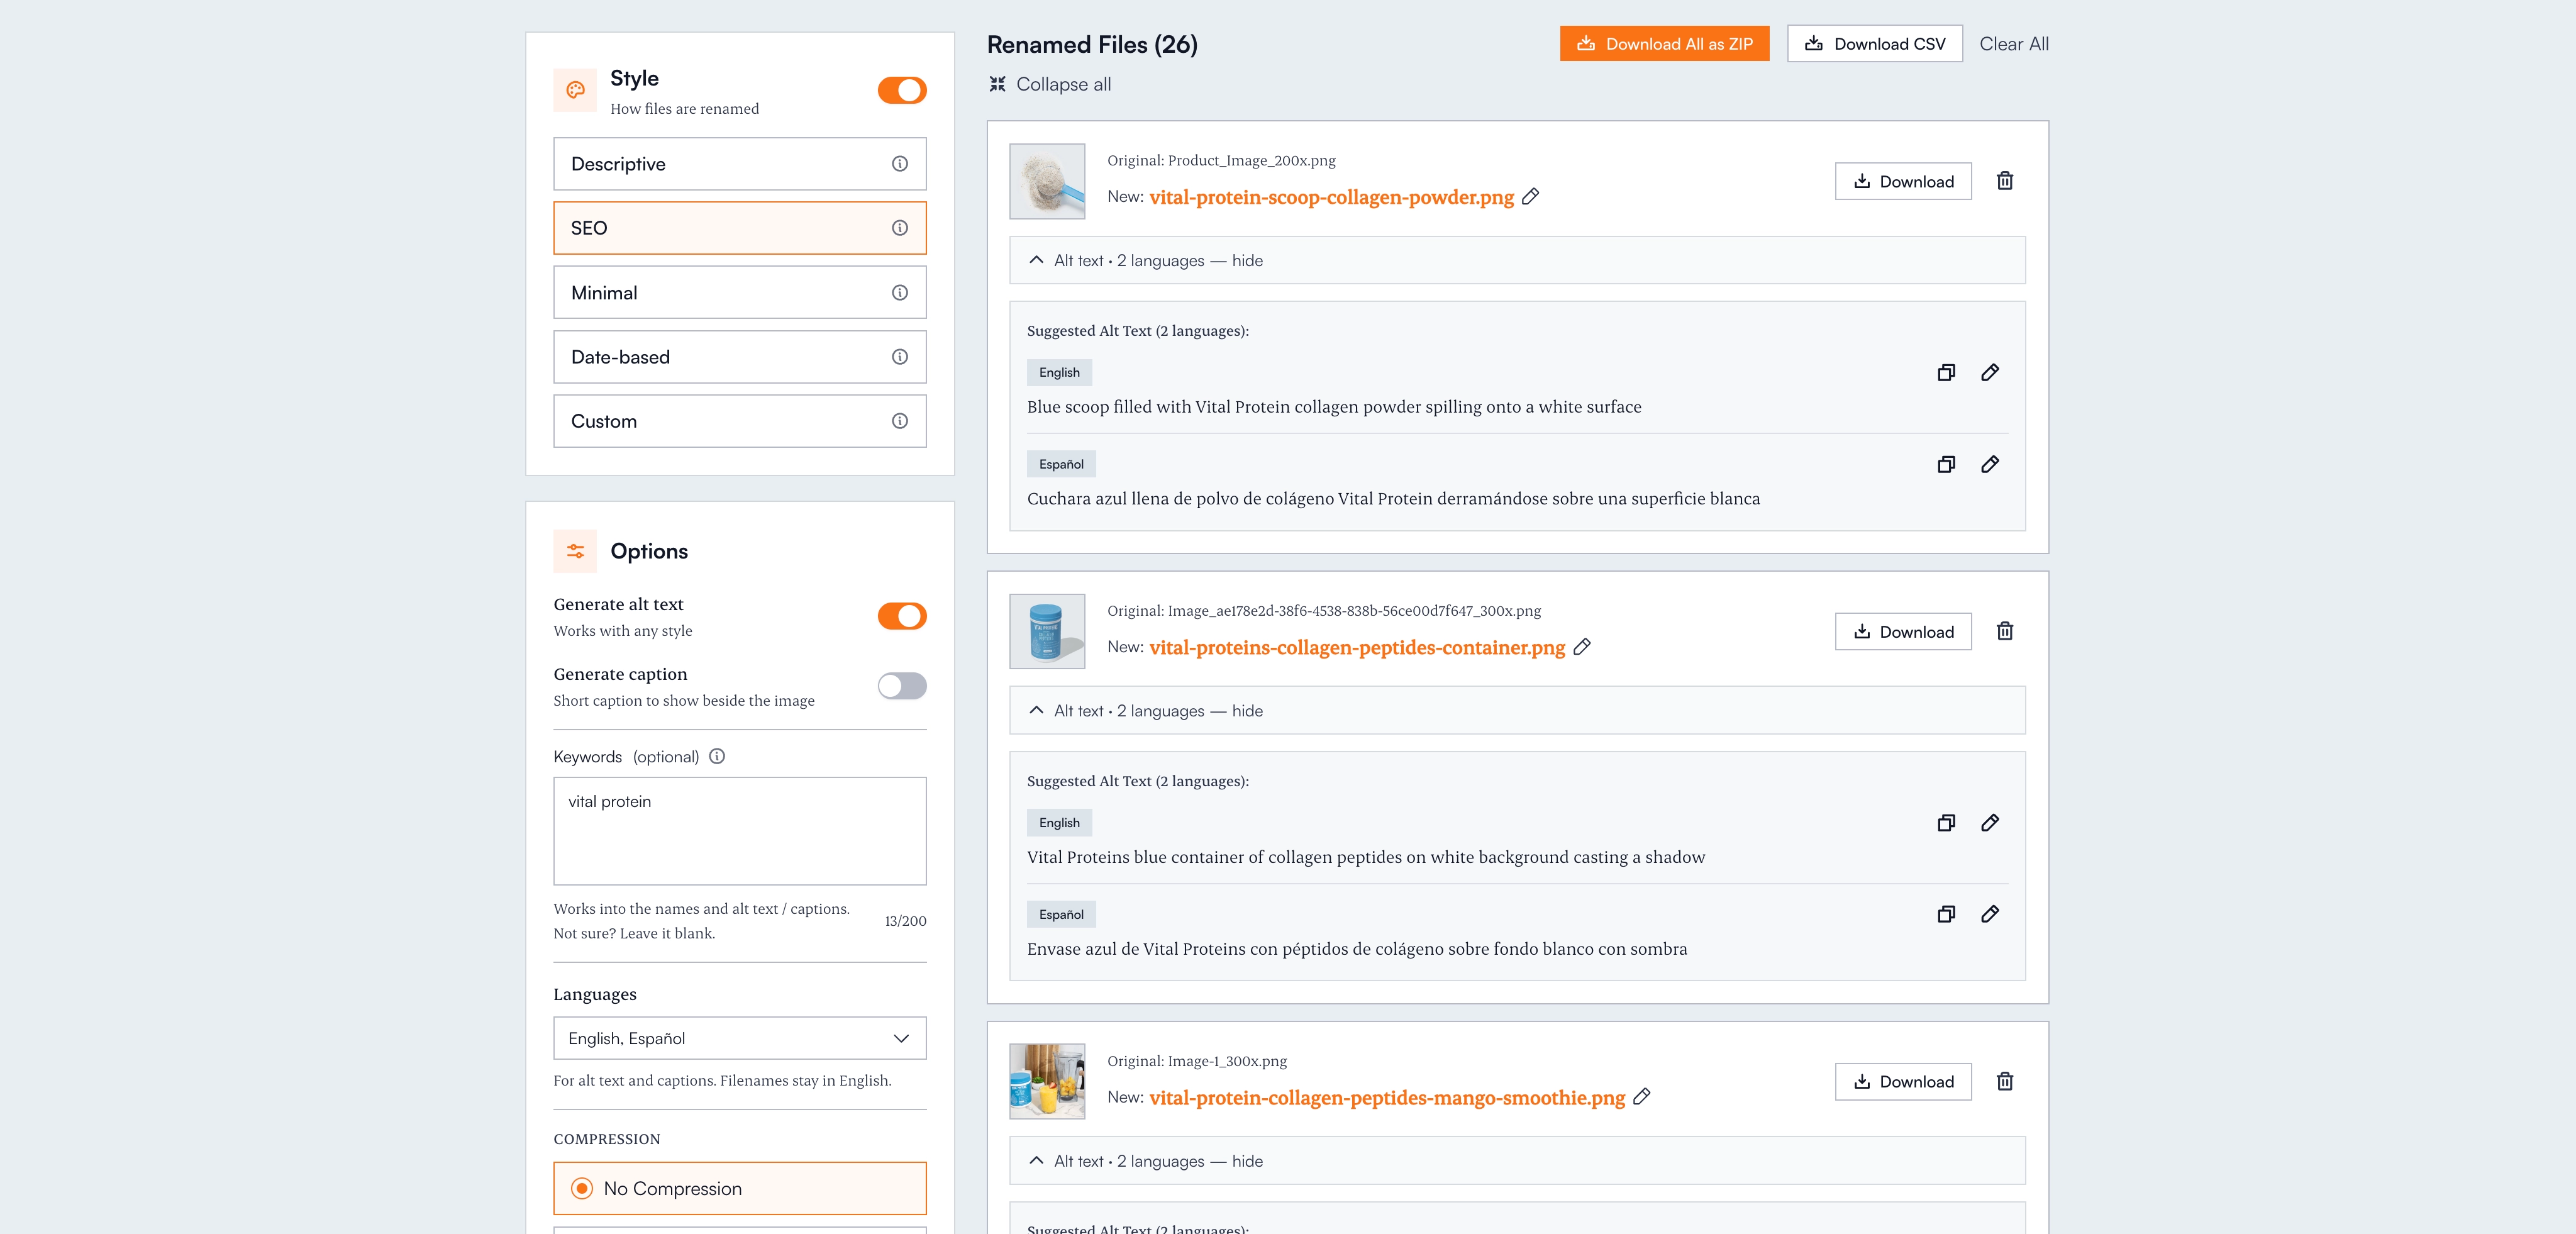Delete the Product_Image_200x.png file

pos(2005,181)
